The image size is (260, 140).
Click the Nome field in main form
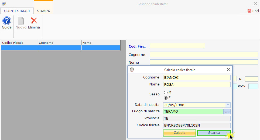(x=204, y=62)
